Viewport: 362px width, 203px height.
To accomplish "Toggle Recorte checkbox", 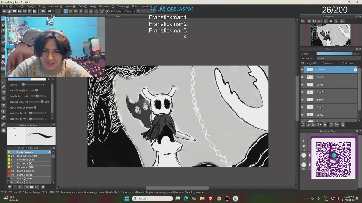I will point(322,63).
